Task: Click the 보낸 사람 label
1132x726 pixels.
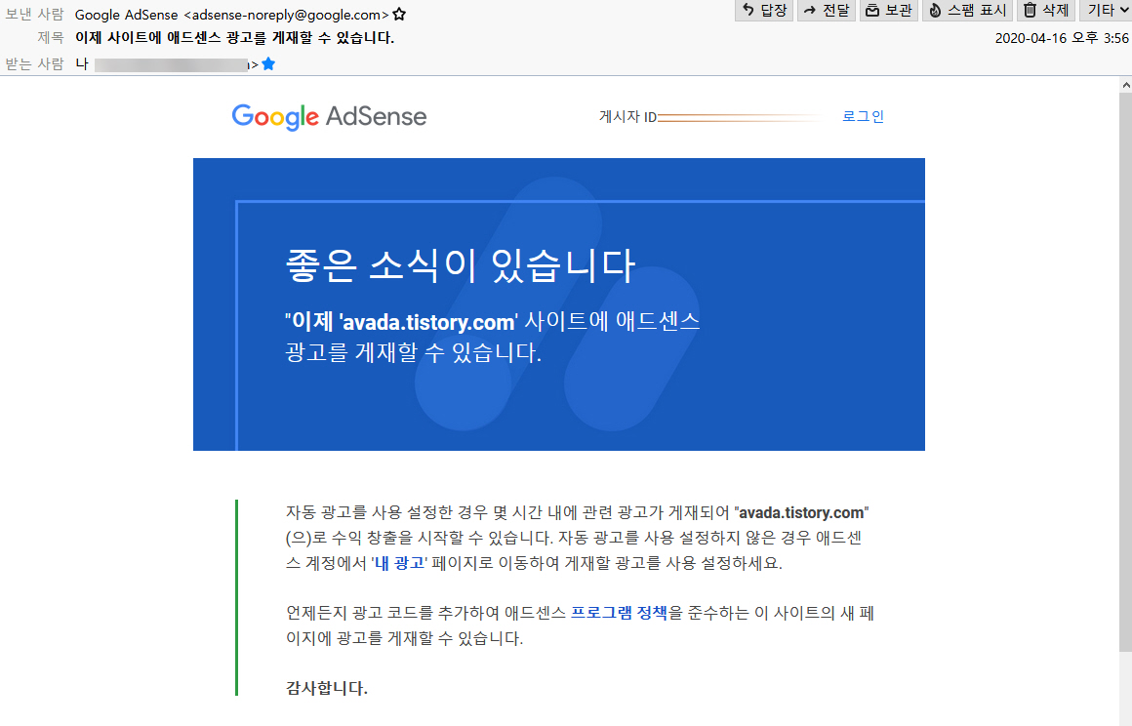Action: pos(35,15)
